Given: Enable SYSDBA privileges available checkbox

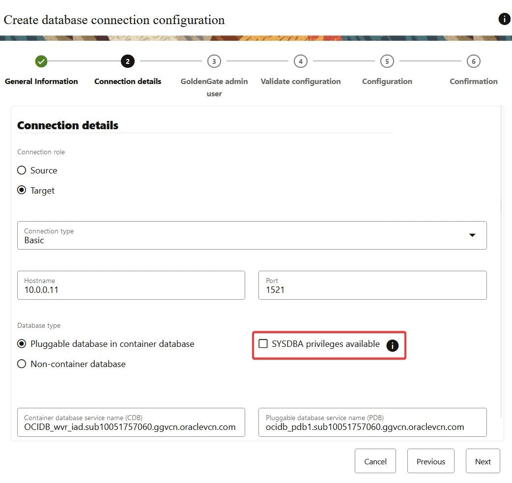Looking at the screenshot, I should pyautogui.click(x=263, y=344).
